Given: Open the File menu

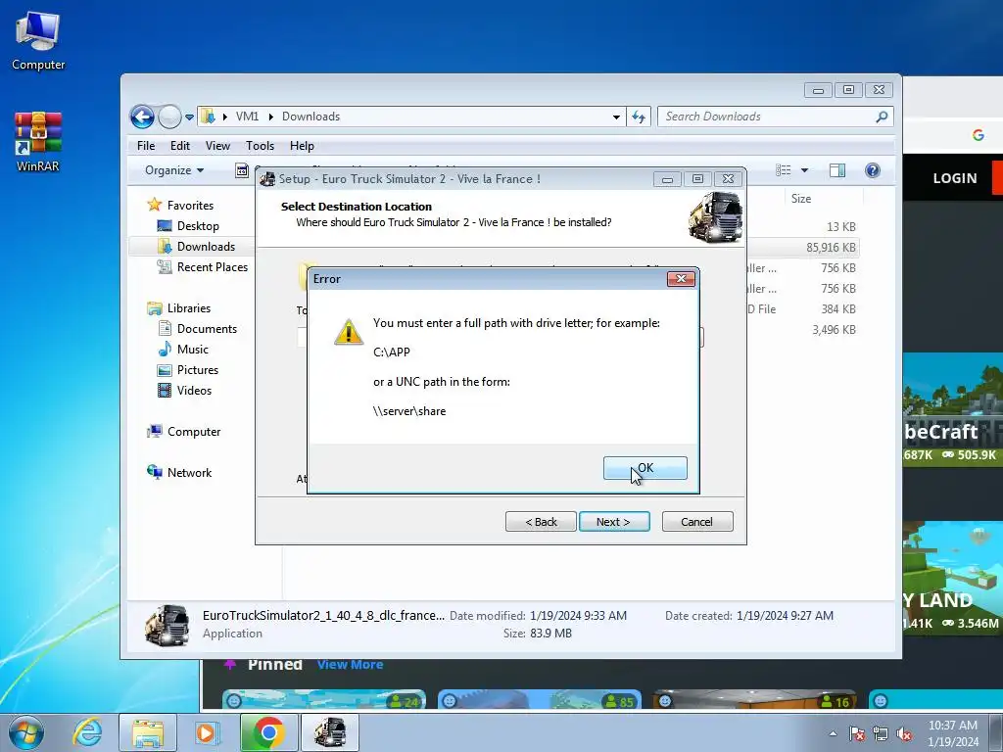Looking at the screenshot, I should 146,146.
